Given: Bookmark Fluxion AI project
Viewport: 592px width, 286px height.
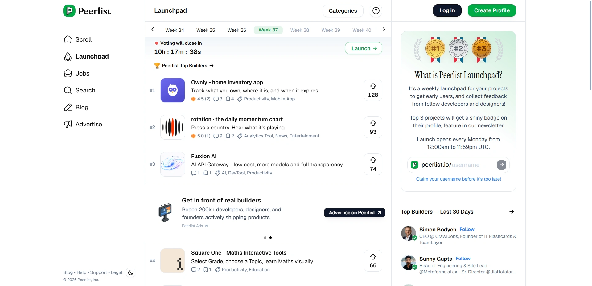Looking at the screenshot, I should point(206,173).
